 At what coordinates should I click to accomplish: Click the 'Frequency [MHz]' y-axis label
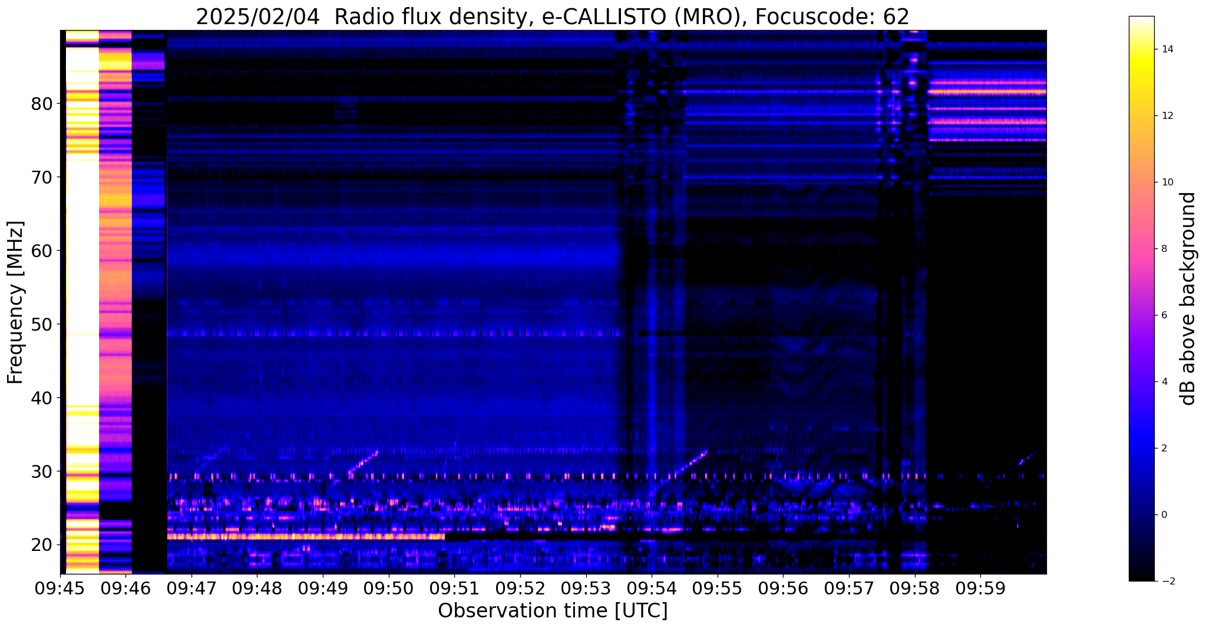point(15,303)
